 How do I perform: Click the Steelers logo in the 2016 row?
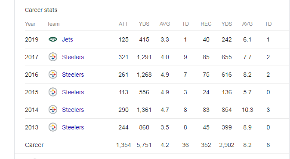pos(53,75)
